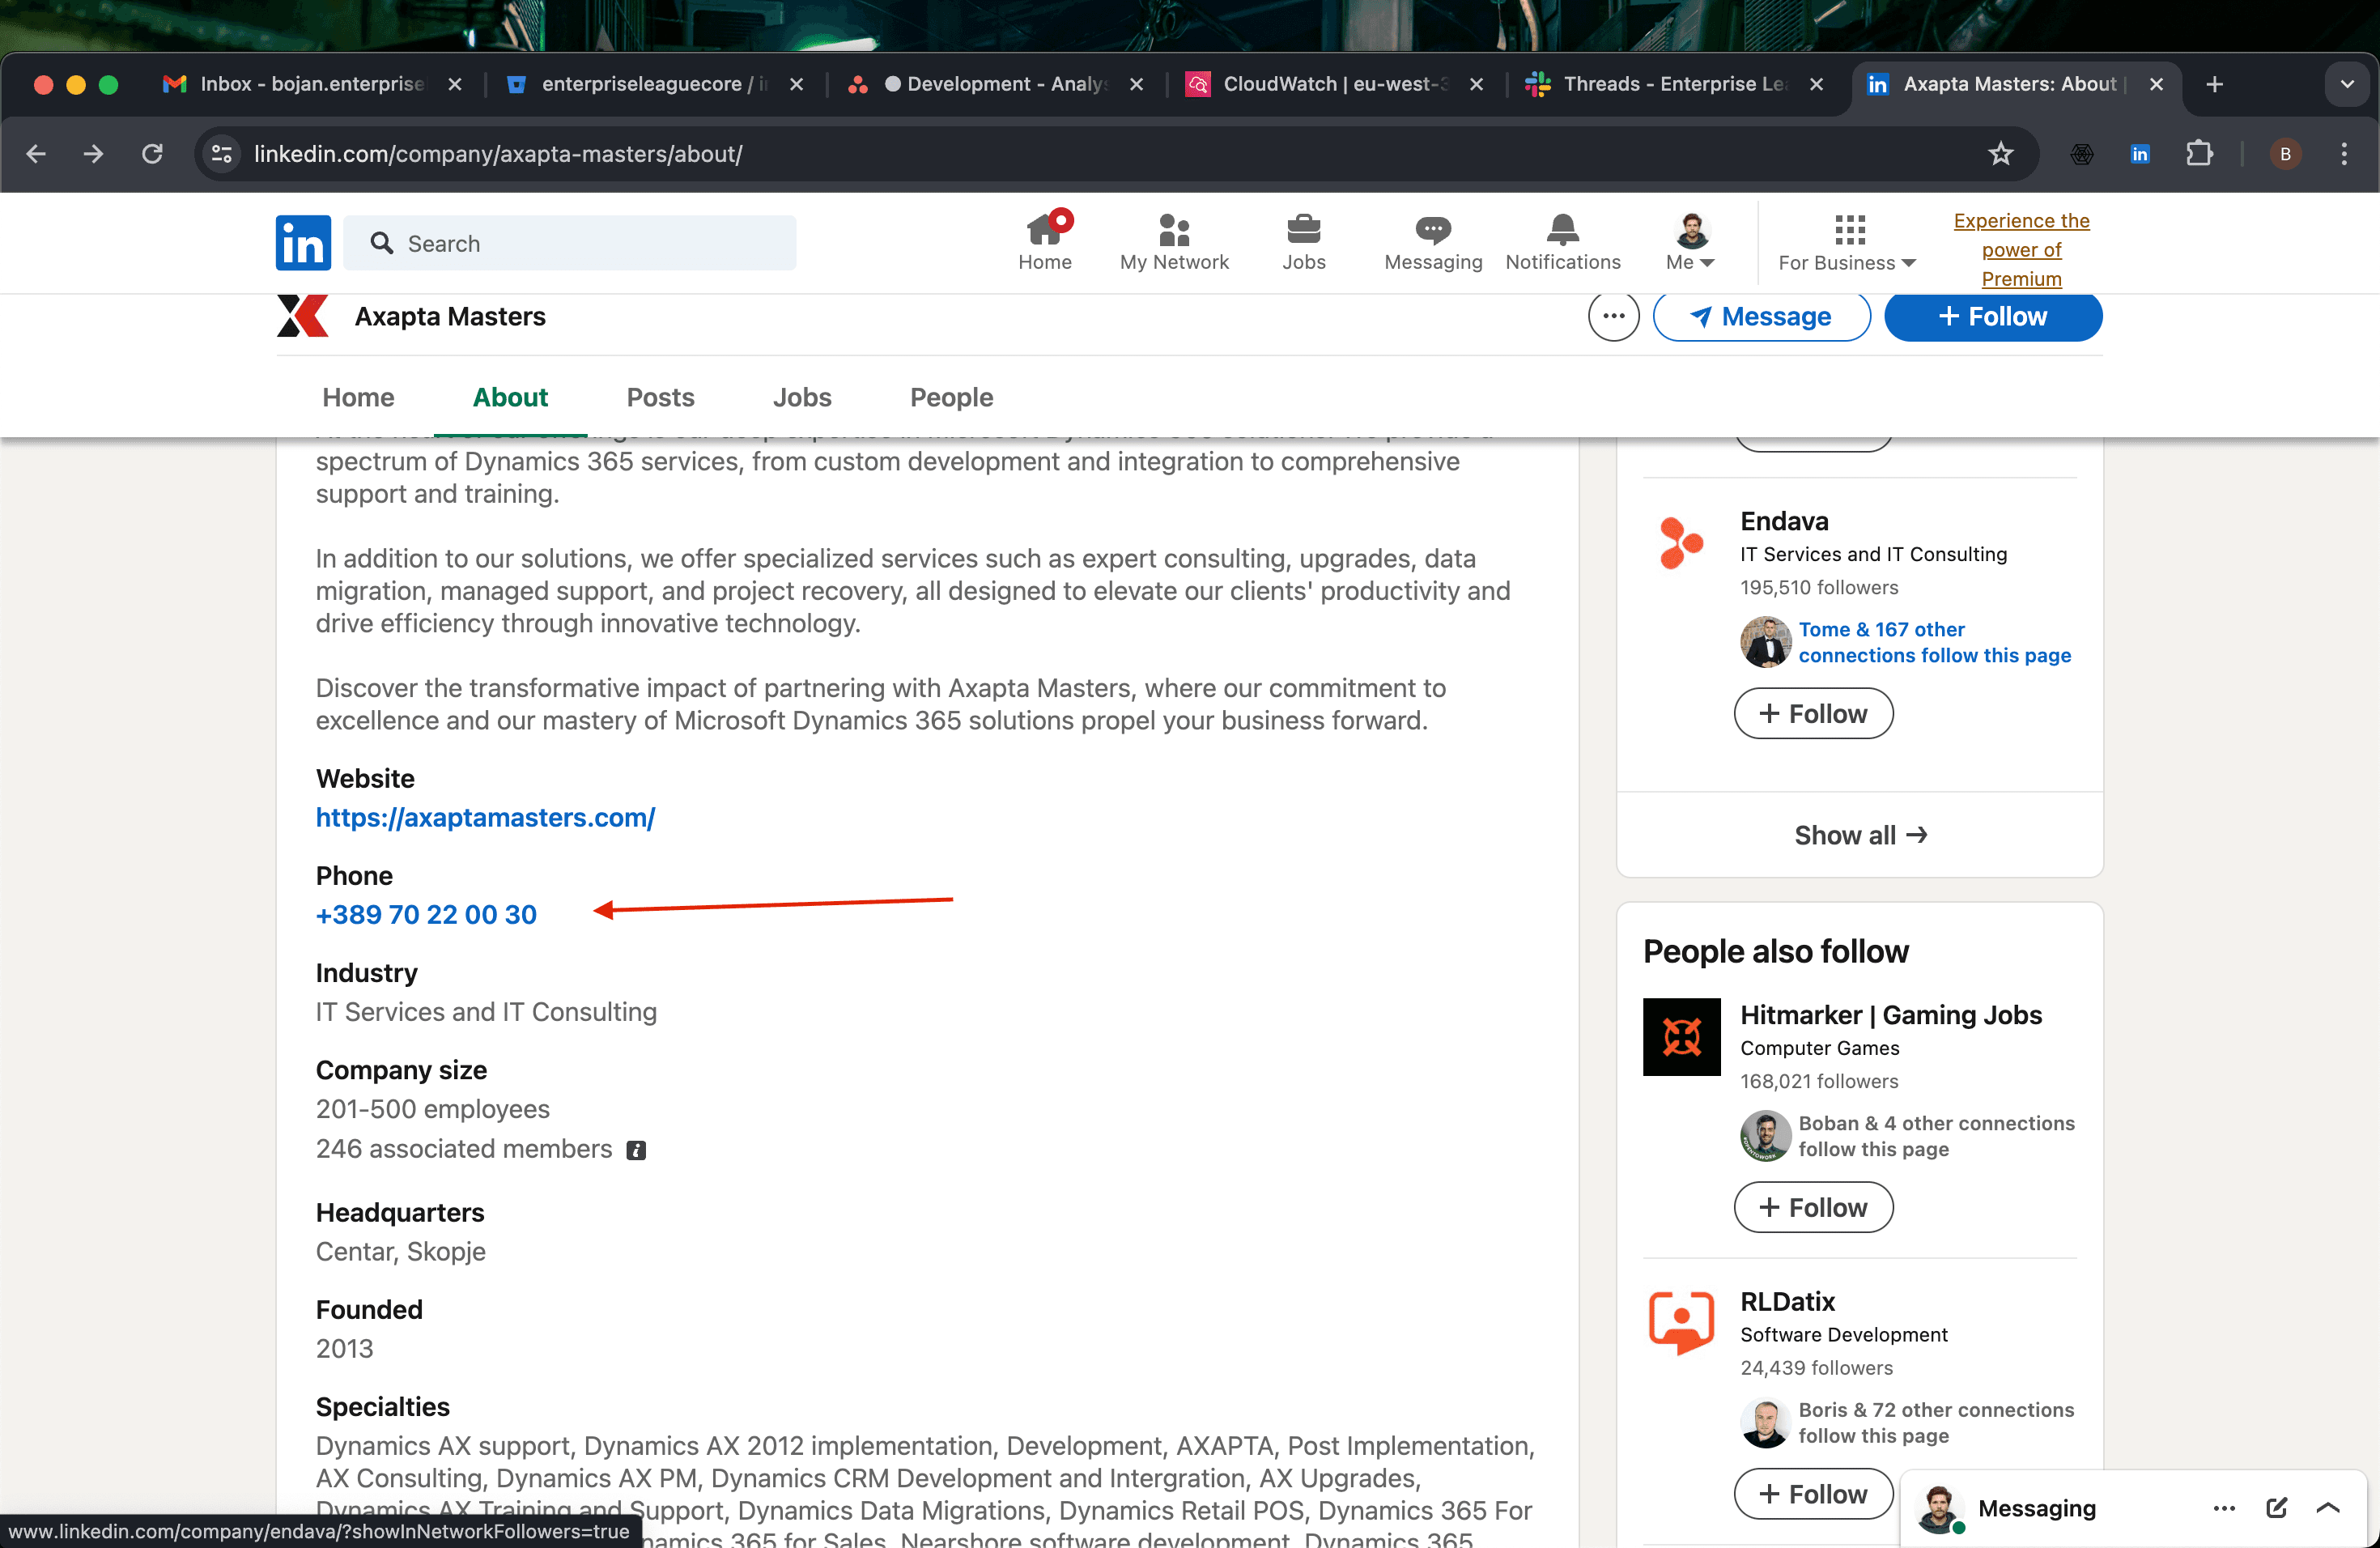Viewport: 2380px width, 1548px height.
Task: Open the shield extension icon
Action: pyautogui.click(x=2081, y=154)
